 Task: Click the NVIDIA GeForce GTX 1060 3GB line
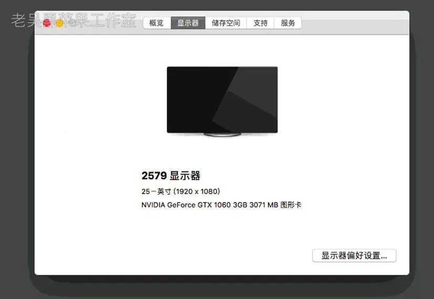point(221,205)
